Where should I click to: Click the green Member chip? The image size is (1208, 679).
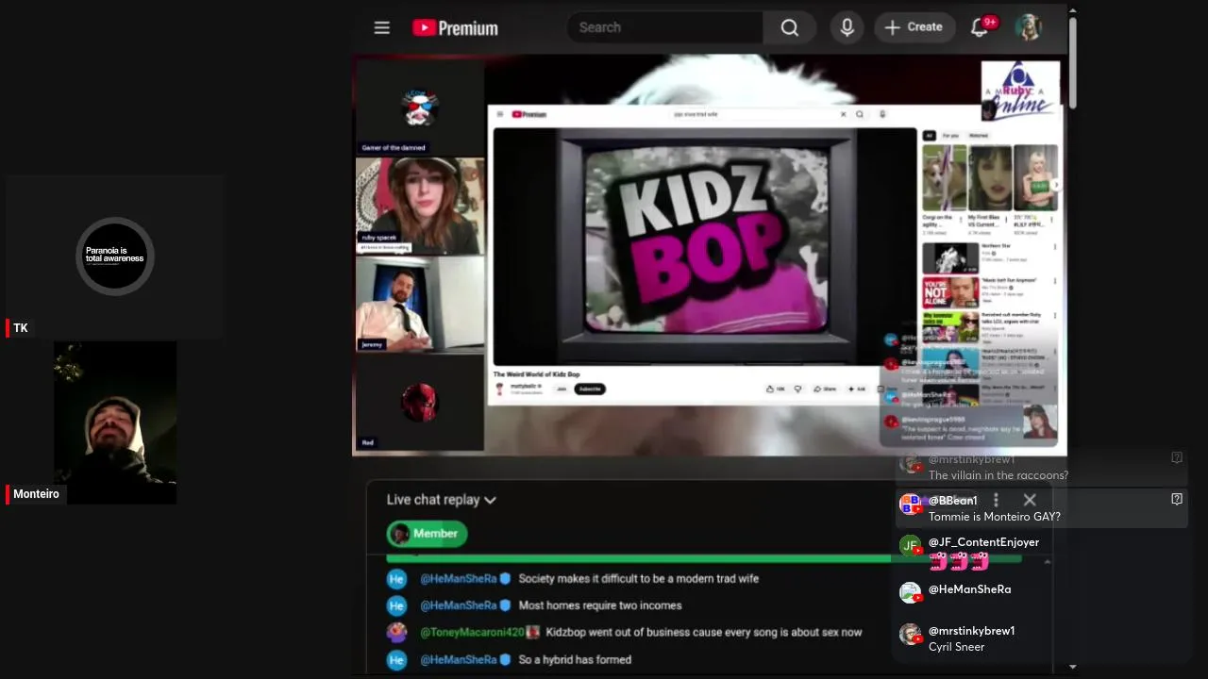pyautogui.click(x=428, y=534)
